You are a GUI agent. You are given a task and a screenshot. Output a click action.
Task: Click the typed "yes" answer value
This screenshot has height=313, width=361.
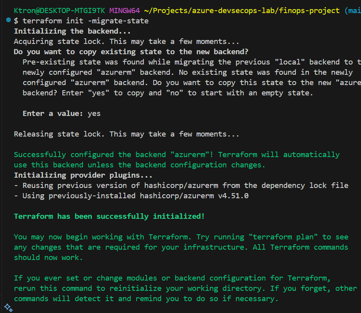pos(94,114)
